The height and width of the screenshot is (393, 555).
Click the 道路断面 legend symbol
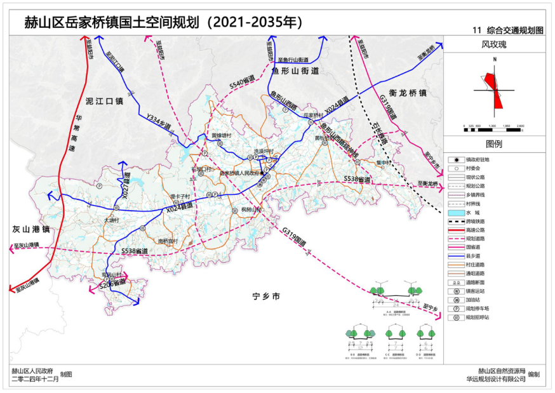coord(456,282)
